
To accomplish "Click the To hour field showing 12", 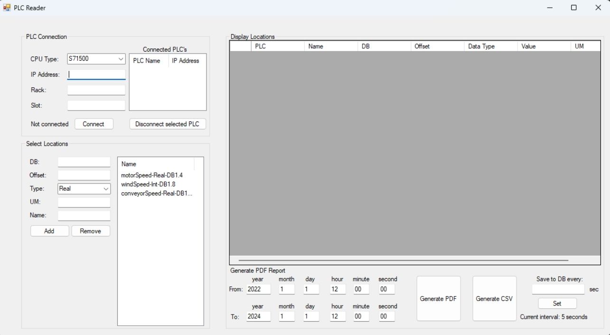I will tap(338, 316).
